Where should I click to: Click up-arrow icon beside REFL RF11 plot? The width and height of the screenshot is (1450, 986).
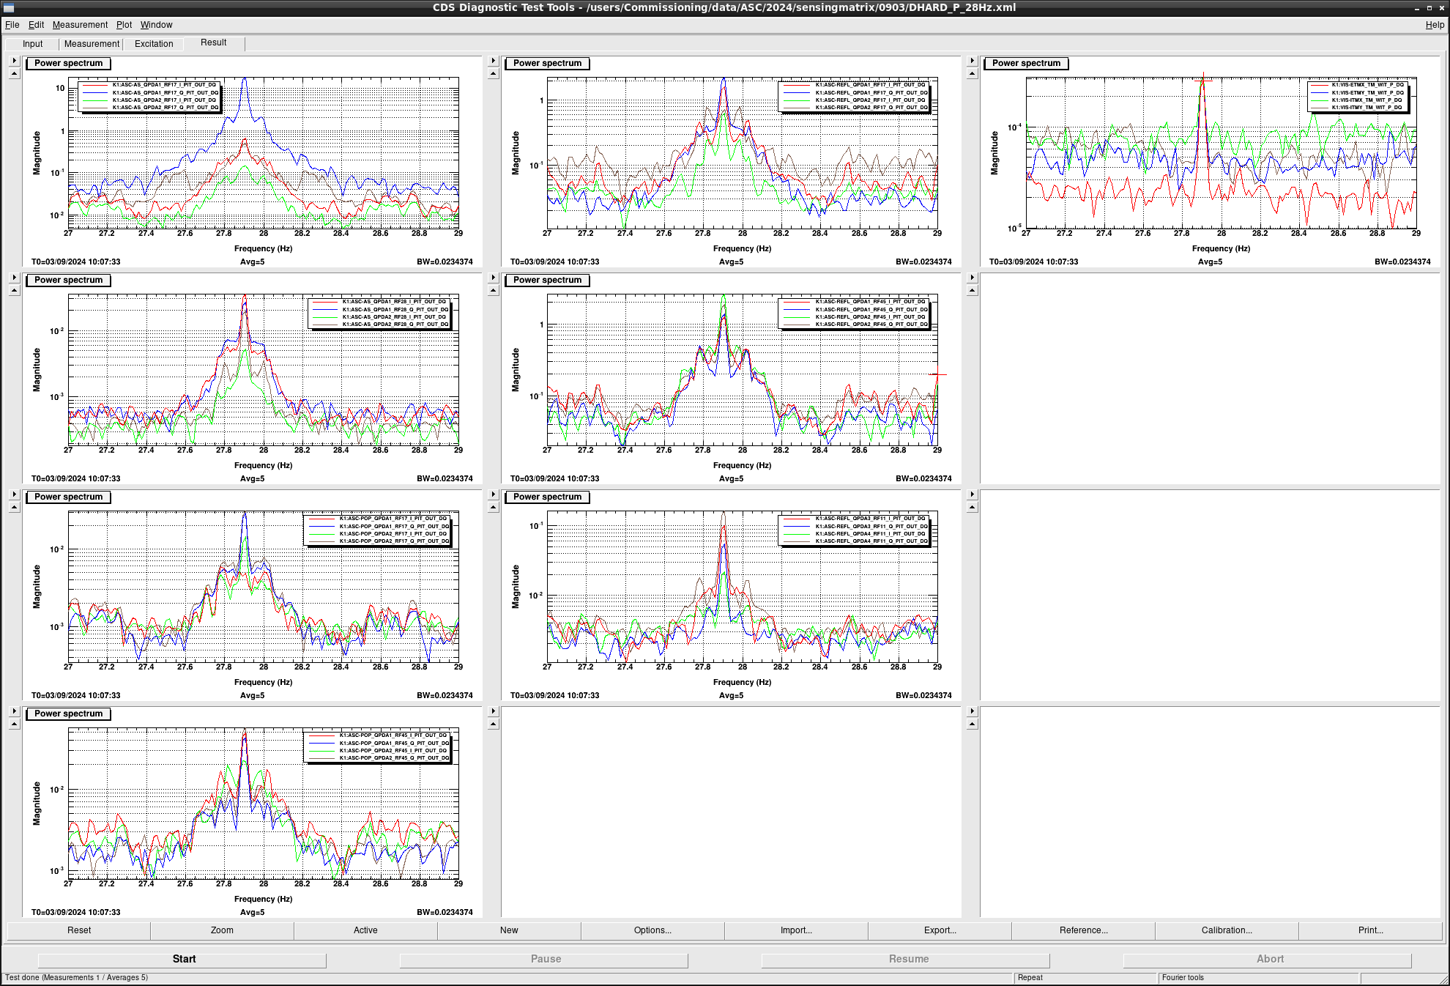(x=493, y=507)
